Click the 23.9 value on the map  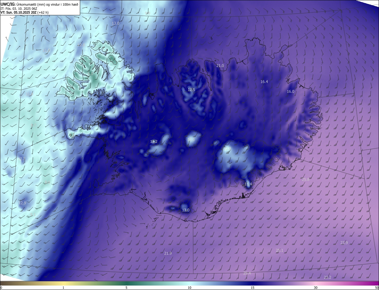344,243
